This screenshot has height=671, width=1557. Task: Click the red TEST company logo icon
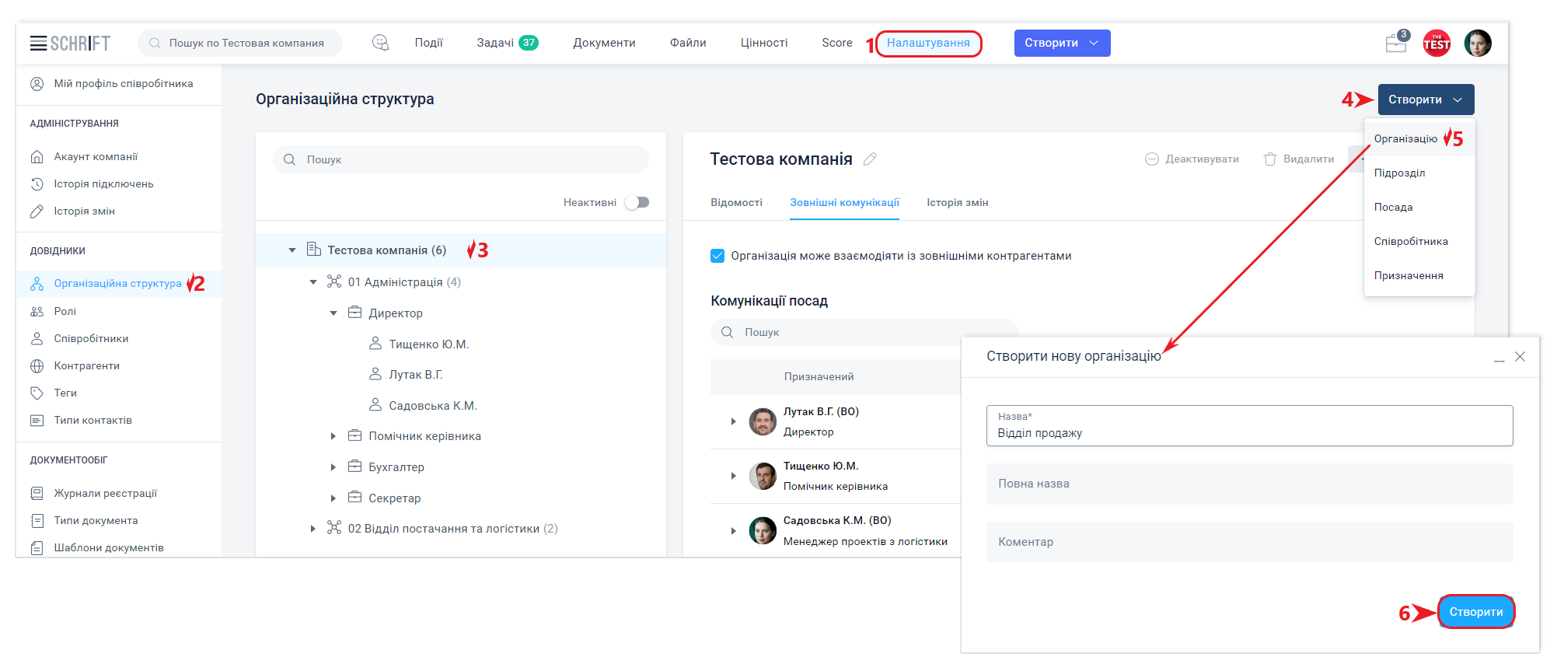(x=1436, y=44)
